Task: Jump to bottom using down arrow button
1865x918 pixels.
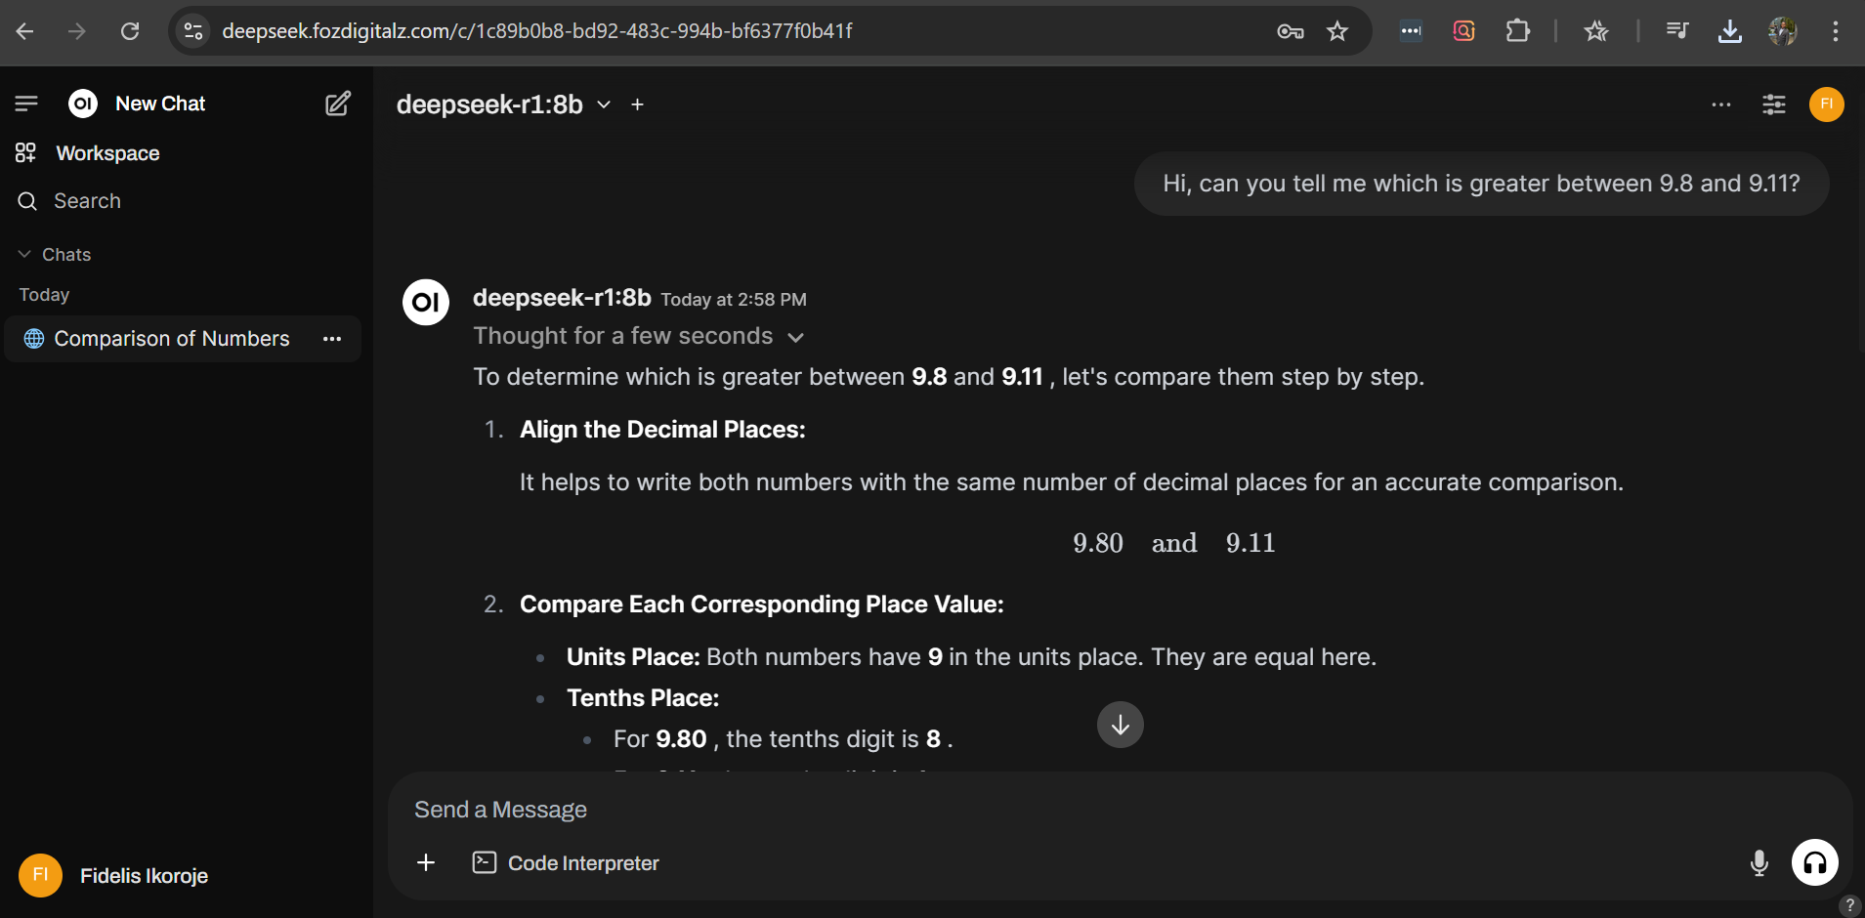Action: click(1121, 725)
